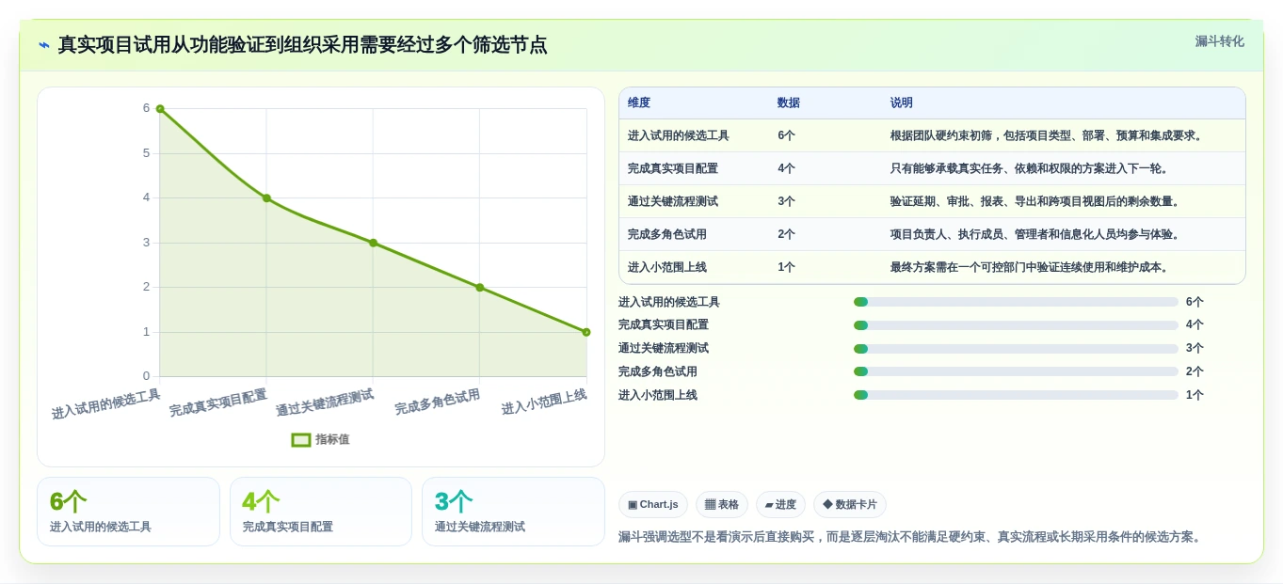Click the 6个 cell in the table
This screenshot has width=1283, height=584.
[786, 135]
